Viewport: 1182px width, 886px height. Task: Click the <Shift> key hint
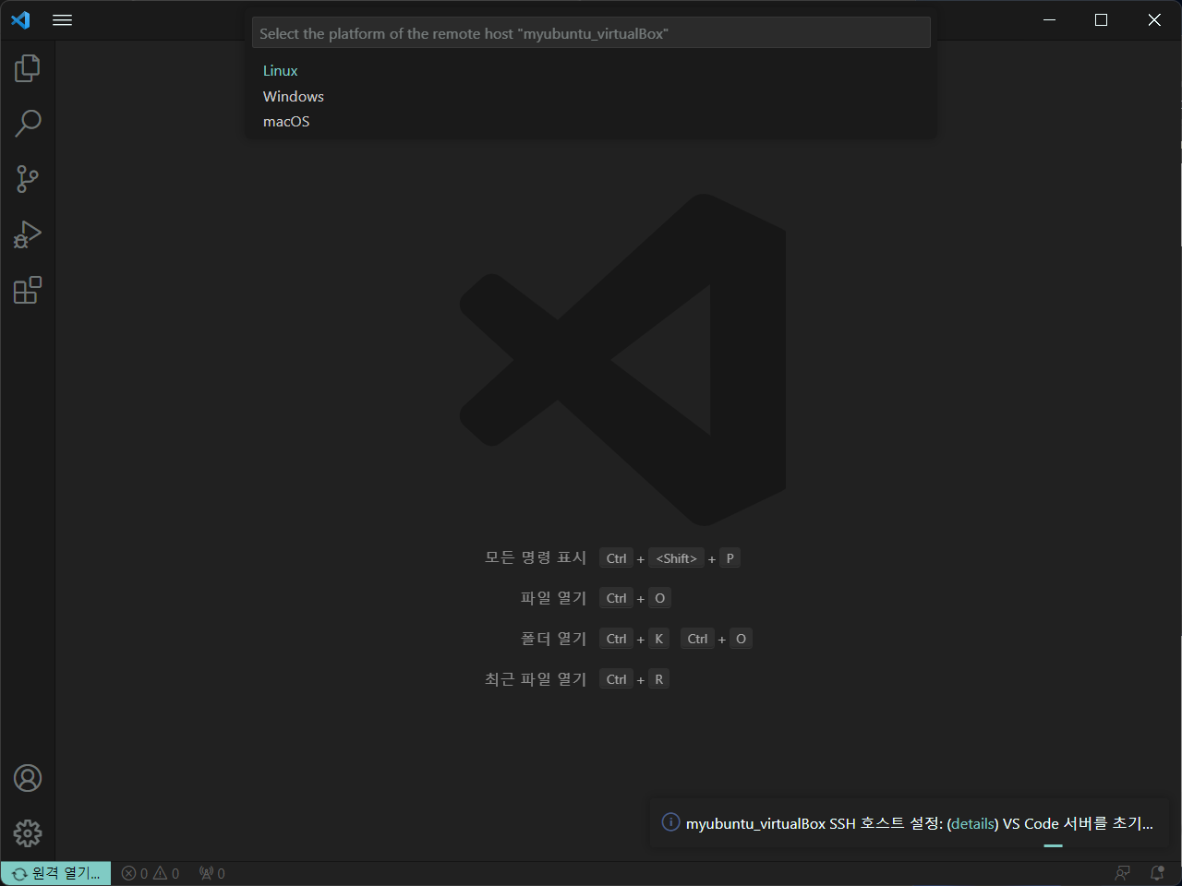[676, 558]
